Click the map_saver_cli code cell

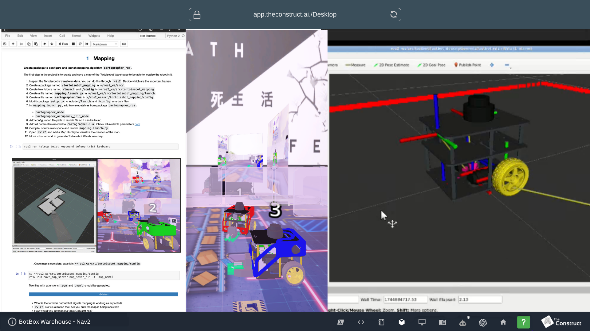click(104, 276)
